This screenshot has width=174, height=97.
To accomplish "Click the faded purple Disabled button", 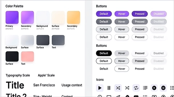I will click(x=158, y=14).
